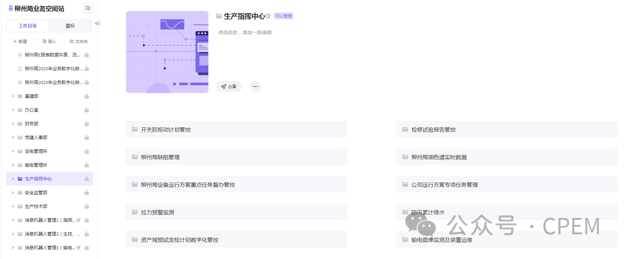The width and height of the screenshot is (626, 259).
Task: Expand the 基建部 folder tree
Action: point(13,96)
